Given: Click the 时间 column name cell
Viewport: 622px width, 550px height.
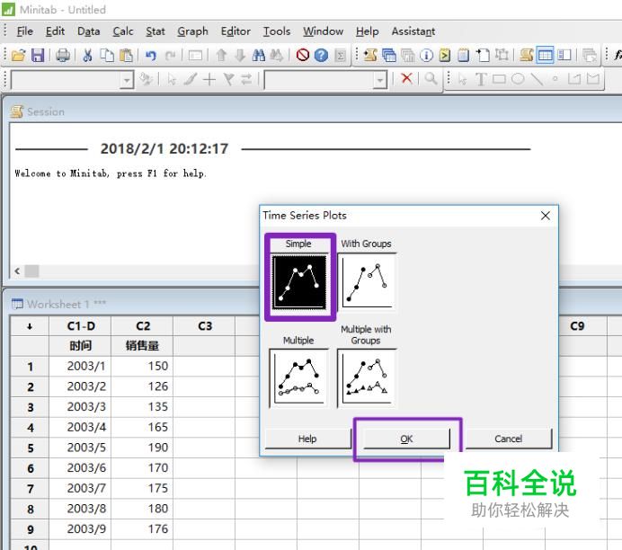Looking at the screenshot, I should point(80,346).
